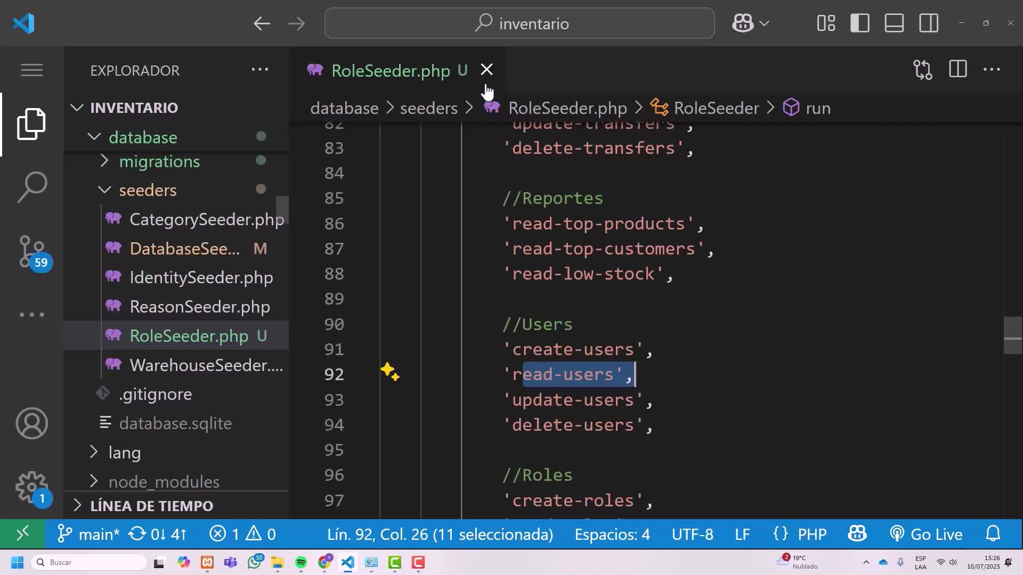This screenshot has width=1023, height=575.
Task: Click the sparkle code action icon on line 92
Action: pos(390,372)
